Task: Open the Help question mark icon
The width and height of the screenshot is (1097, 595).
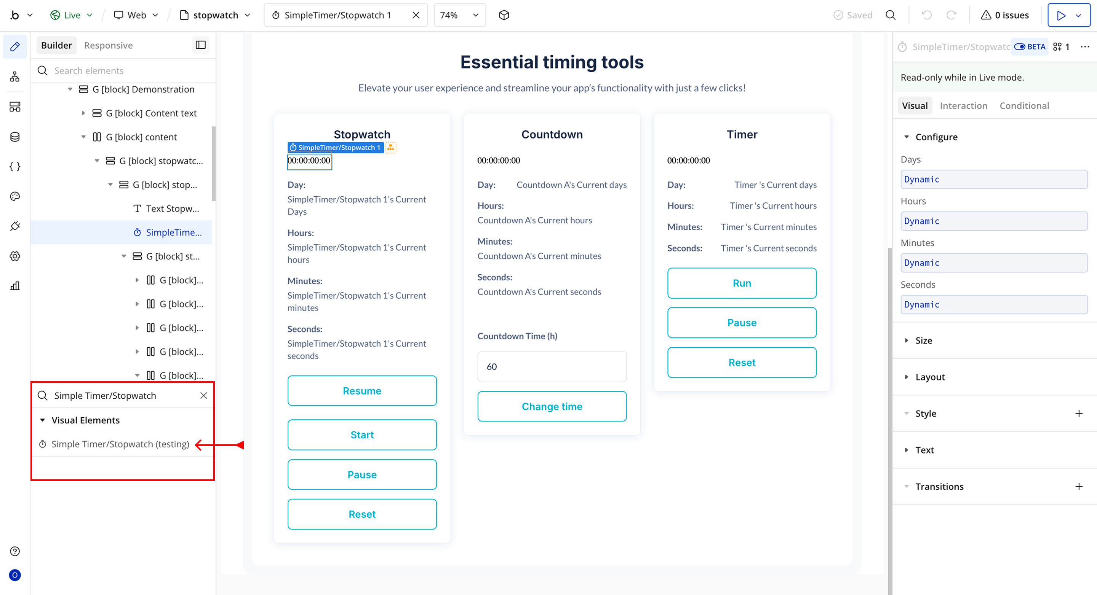Action: (x=15, y=551)
